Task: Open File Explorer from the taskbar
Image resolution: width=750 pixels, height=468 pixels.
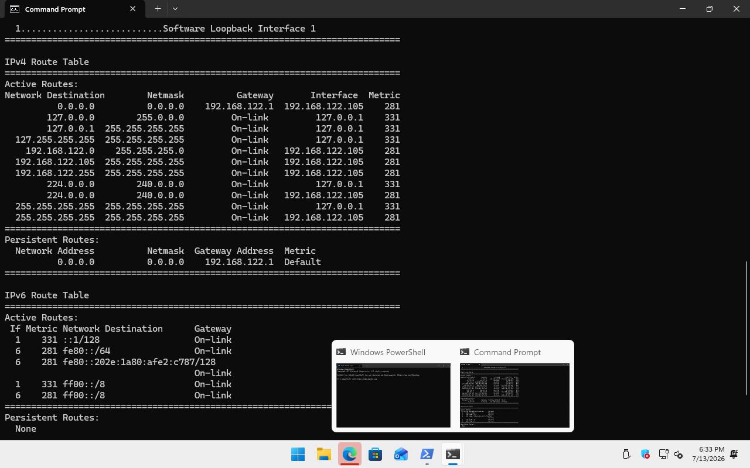Action: [x=323, y=455]
